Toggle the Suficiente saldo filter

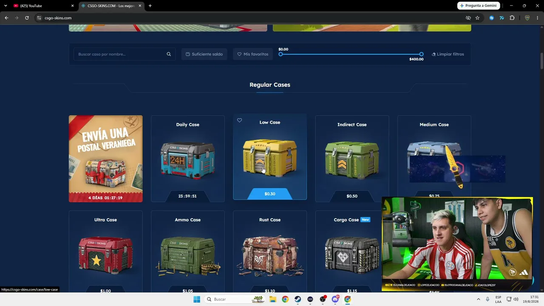204,54
